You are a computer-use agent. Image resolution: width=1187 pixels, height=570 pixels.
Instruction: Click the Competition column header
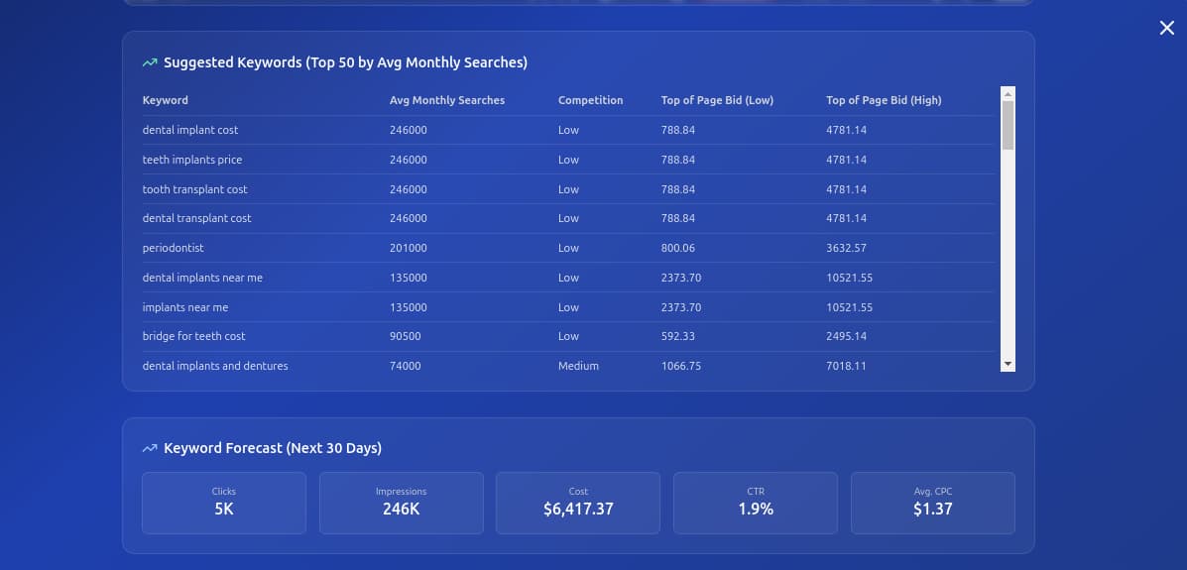590,100
